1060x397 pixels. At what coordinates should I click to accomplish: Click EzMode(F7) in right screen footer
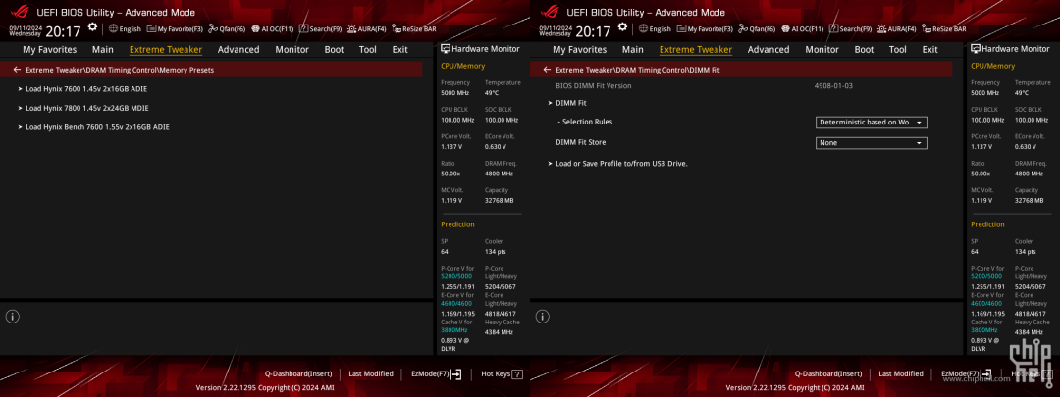966,373
